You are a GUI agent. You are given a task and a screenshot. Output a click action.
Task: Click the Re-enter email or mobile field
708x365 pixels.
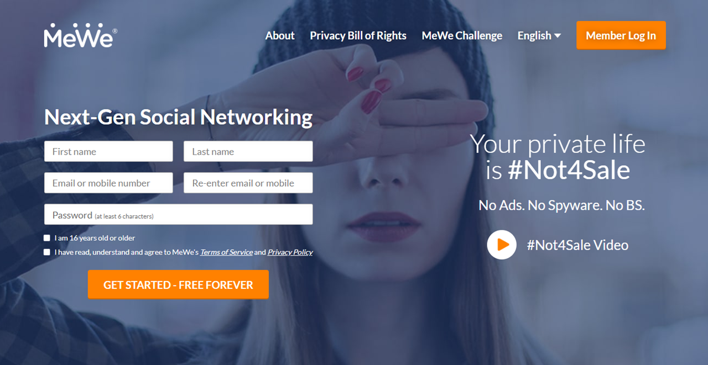coord(248,183)
